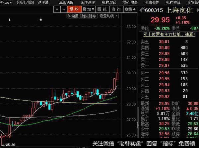199x148 pixels.
Task: Click 隐藏 hide panel button
Action: [x=130, y=9]
